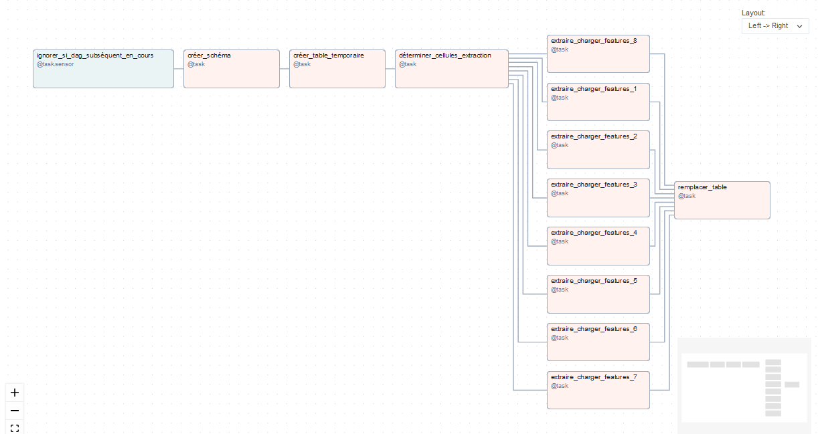Select the créer_table_temporaire task node

[337, 69]
